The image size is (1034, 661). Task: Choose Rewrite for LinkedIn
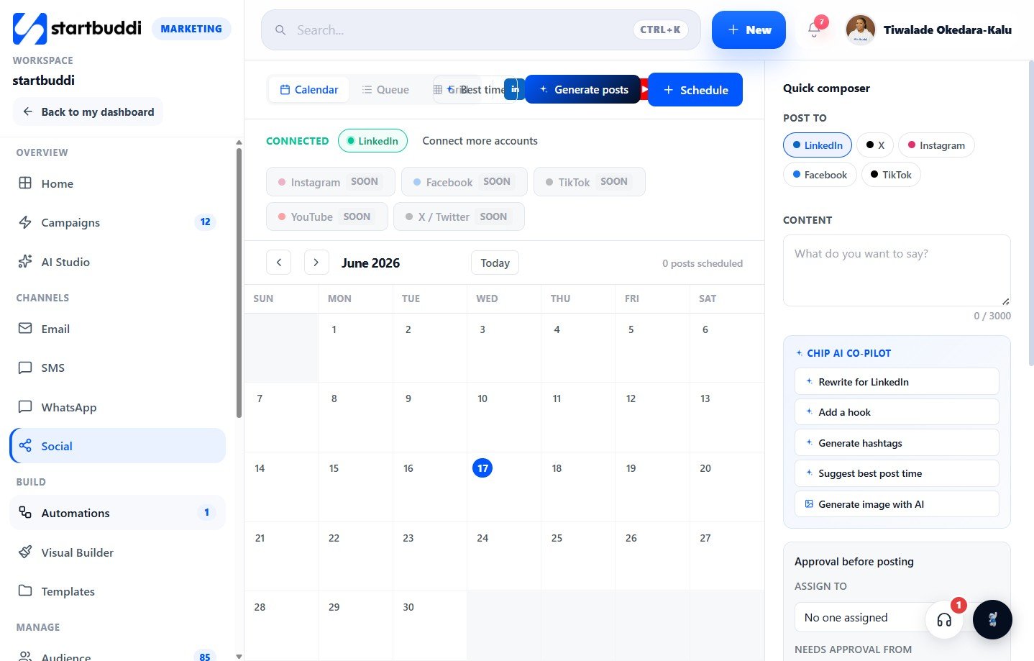(x=897, y=382)
